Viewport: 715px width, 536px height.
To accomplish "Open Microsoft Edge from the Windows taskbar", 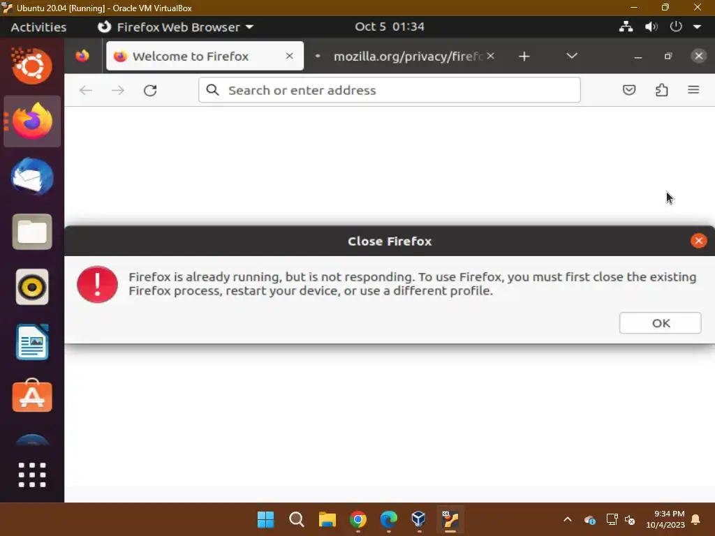I will coord(388,519).
